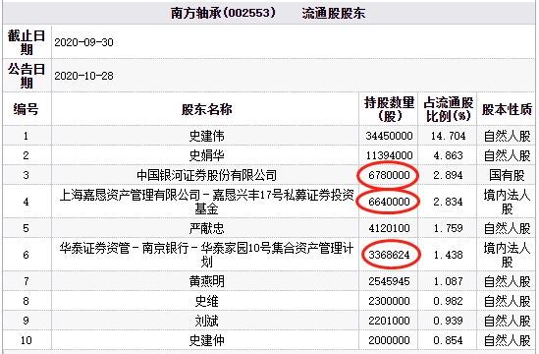This screenshot has height=354, width=539.
Task: Click 自然人股 cell for 史建仲
Action: [x=507, y=340]
